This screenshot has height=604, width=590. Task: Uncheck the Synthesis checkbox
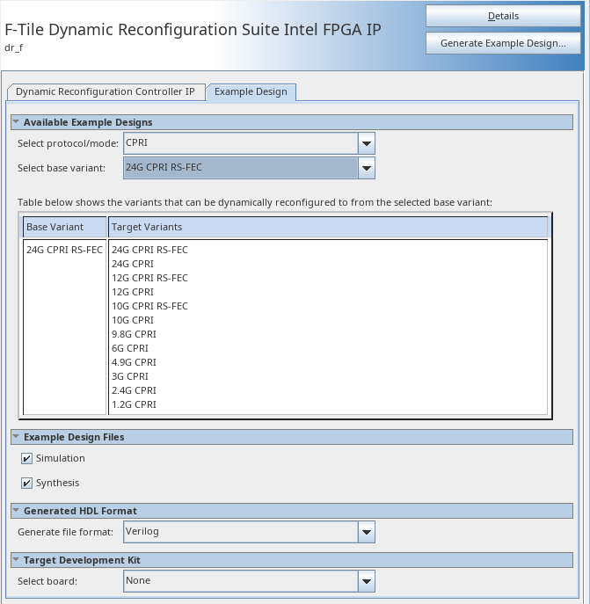point(26,483)
